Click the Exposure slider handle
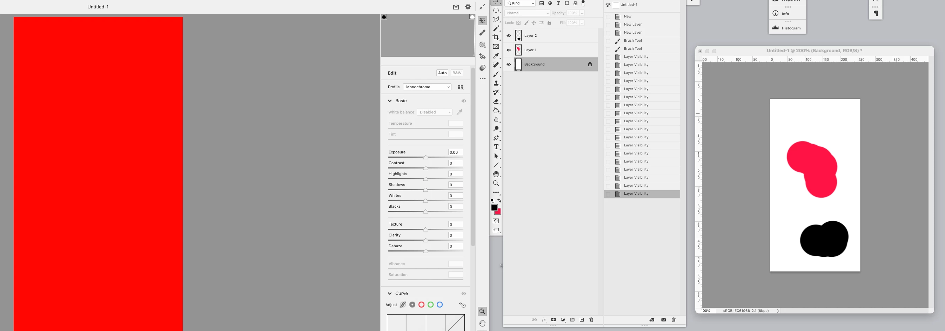945x331 pixels. [425, 158]
